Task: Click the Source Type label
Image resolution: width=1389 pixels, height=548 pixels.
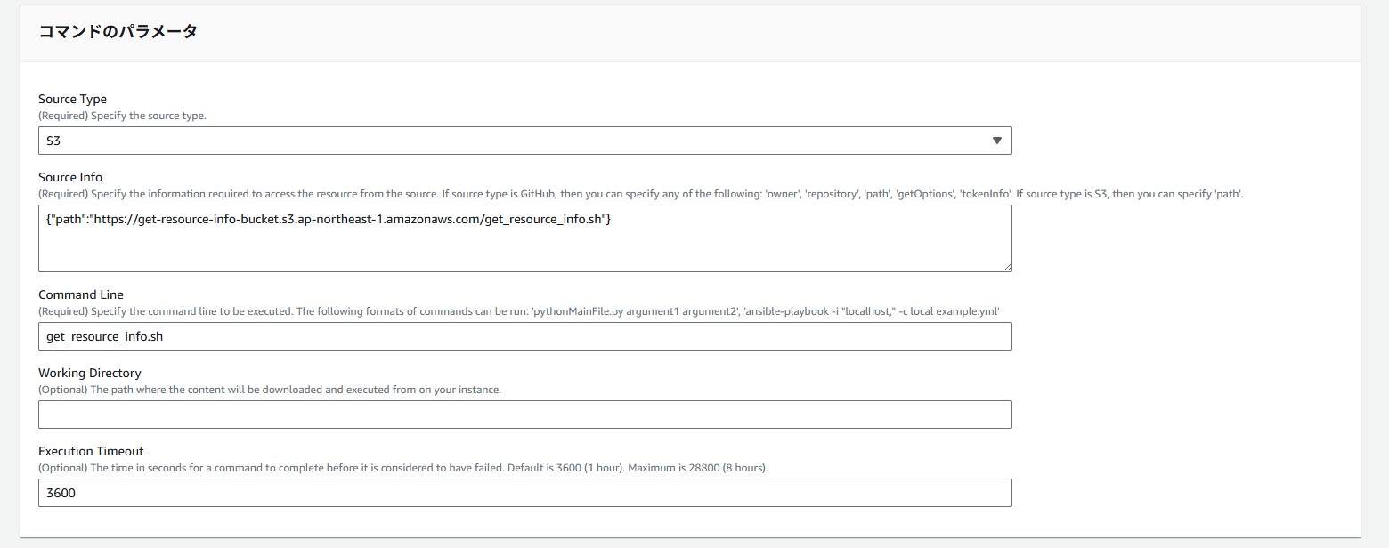Action: coord(72,99)
